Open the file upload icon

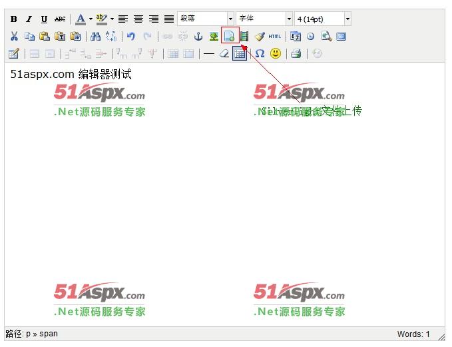pos(230,37)
